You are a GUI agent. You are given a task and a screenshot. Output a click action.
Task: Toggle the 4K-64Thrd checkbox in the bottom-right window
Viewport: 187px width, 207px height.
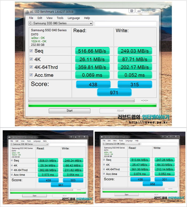[x=104, y=169]
